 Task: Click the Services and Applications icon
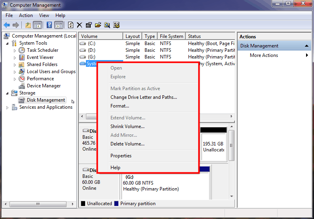(14, 107)
